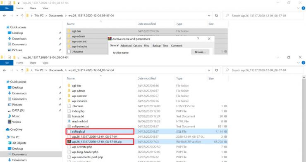The image size is (306, 162).
Task: Click New folder icon in softsql.sql window title bar
Action: 14,57
